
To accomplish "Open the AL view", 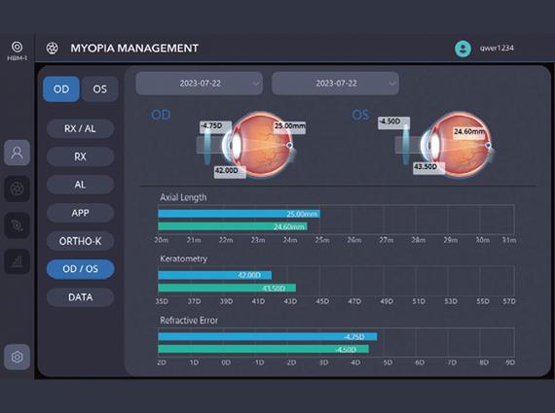I will [81, 185].
